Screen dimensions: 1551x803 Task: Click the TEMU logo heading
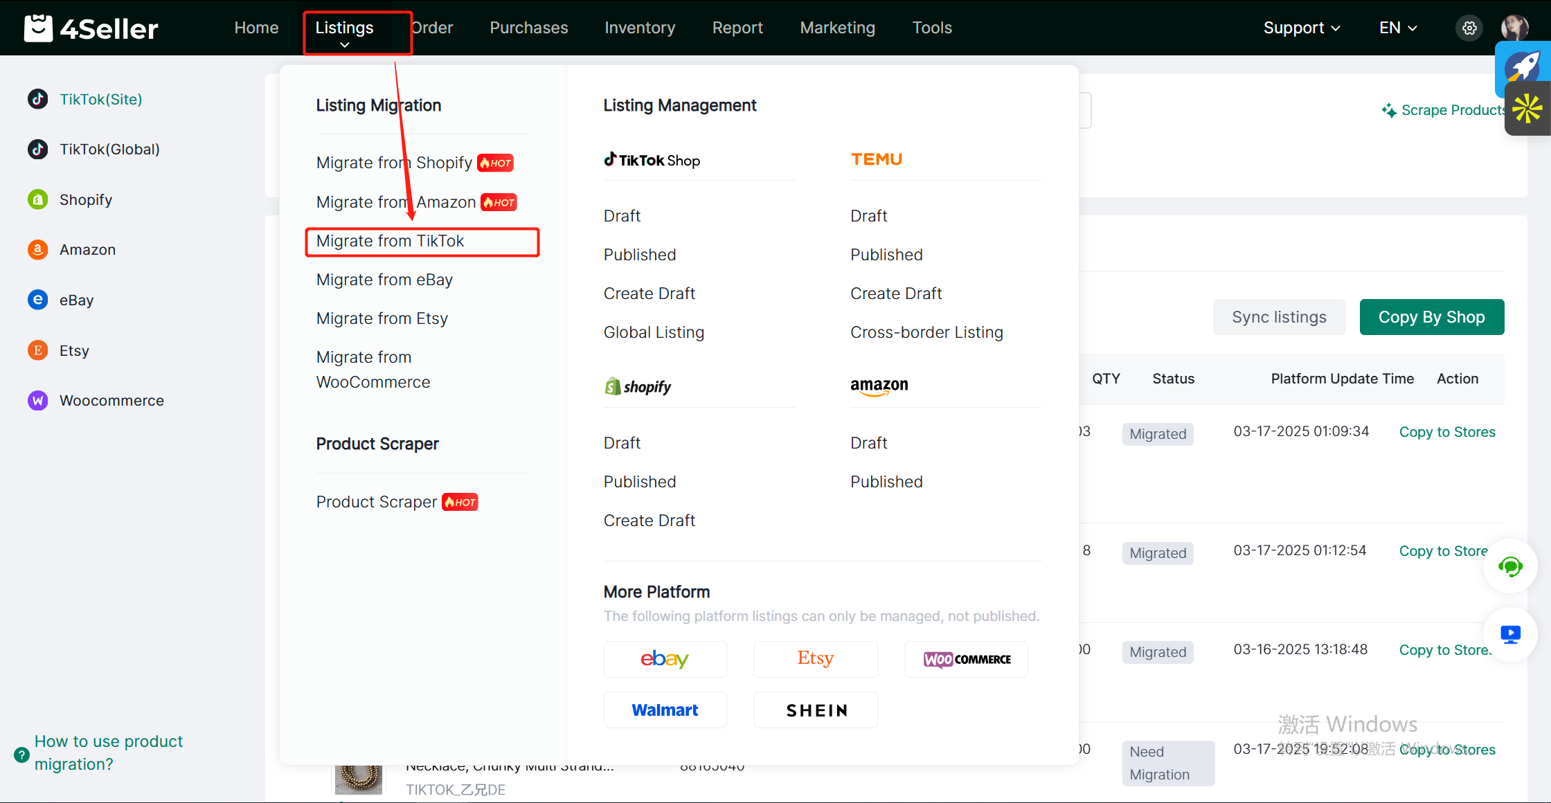coord(876,159)
